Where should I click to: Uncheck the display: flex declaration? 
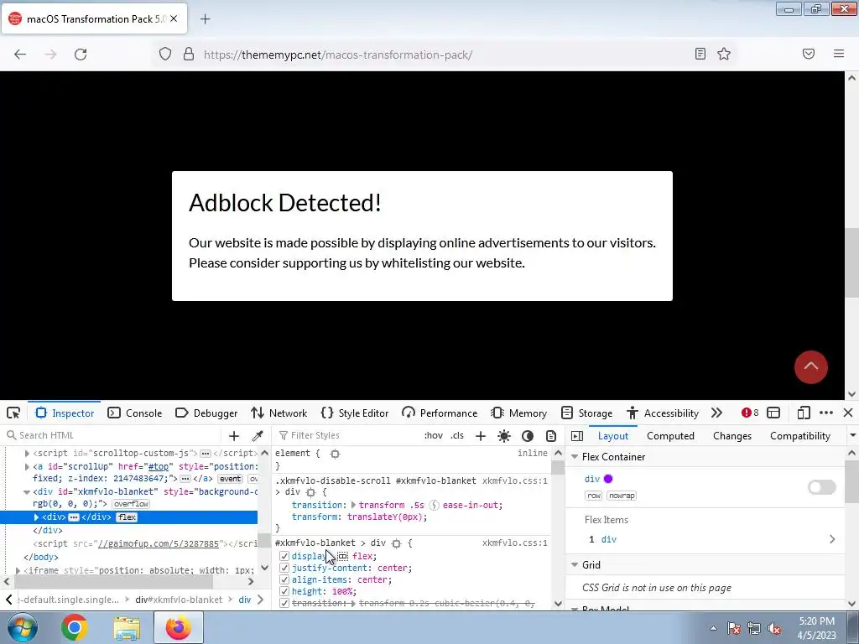point(284,556)
